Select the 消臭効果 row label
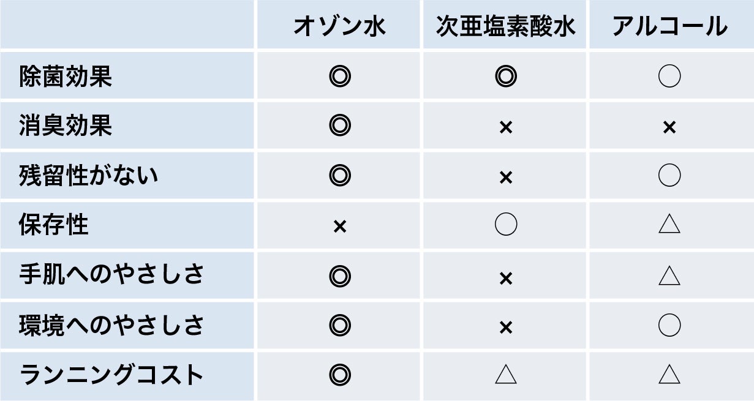The image size is (754, 401). pyautogui.click(x=66, y=126)
